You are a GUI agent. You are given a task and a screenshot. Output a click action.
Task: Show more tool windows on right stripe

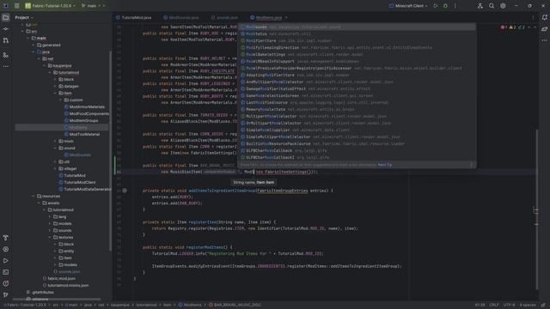(544, 40)
